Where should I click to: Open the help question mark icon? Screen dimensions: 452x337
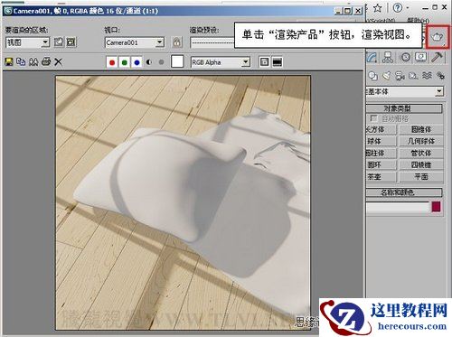398,8
